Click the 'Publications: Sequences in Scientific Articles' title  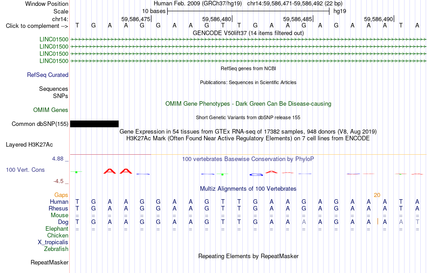click(248, 82)
